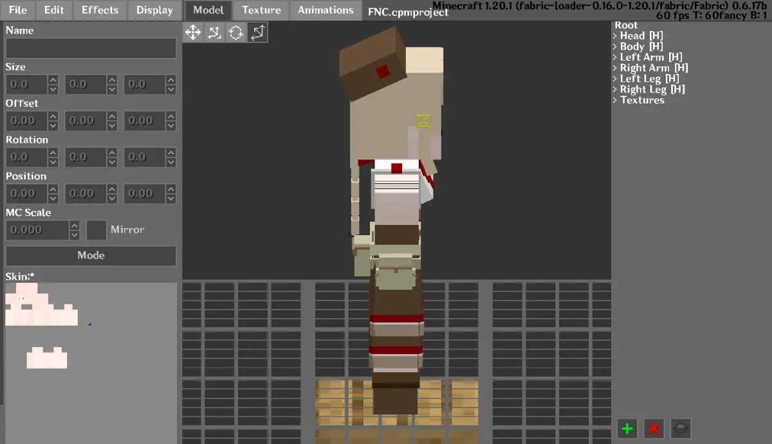Click the Name text field
Image resolution: width=772 pixels, height=444 pixels.
click(x=91, y=48)
